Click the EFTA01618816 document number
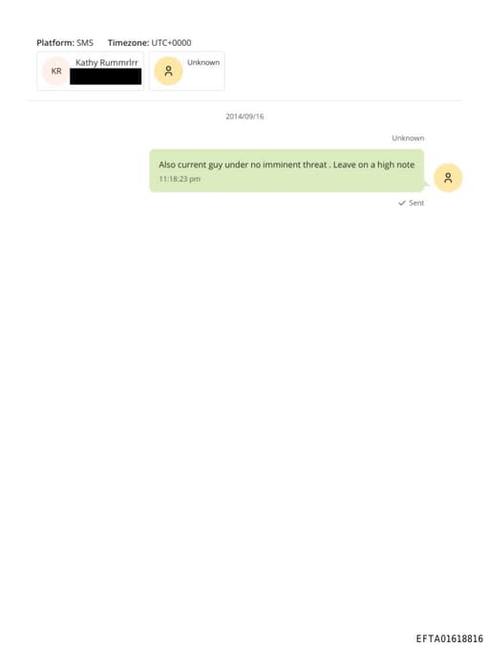 (x=449, y=638)
